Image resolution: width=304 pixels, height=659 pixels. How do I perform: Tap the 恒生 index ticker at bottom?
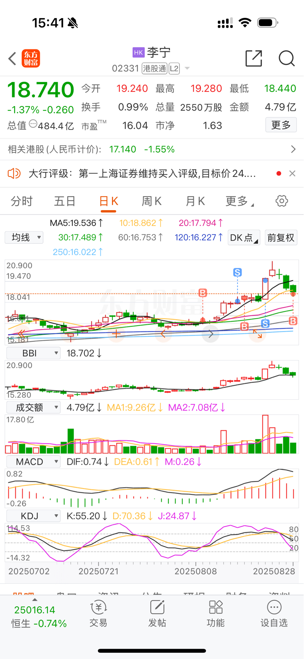pyautogui.click(x=38, y=617)
